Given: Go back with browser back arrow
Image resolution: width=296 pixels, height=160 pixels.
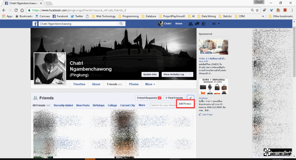Looking at the screenshot, I should [4, 10].
